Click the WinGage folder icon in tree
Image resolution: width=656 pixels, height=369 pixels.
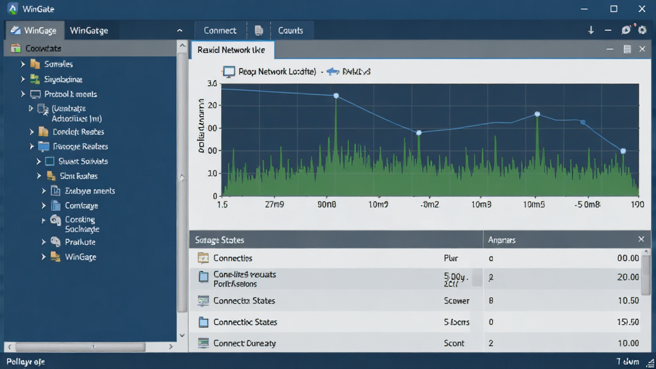tap(55, 256)
